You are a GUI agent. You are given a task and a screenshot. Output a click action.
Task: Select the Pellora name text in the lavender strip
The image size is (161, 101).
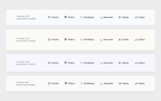[71, 63]
